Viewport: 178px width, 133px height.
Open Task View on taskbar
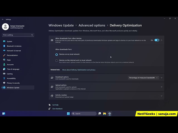[100, 114]
